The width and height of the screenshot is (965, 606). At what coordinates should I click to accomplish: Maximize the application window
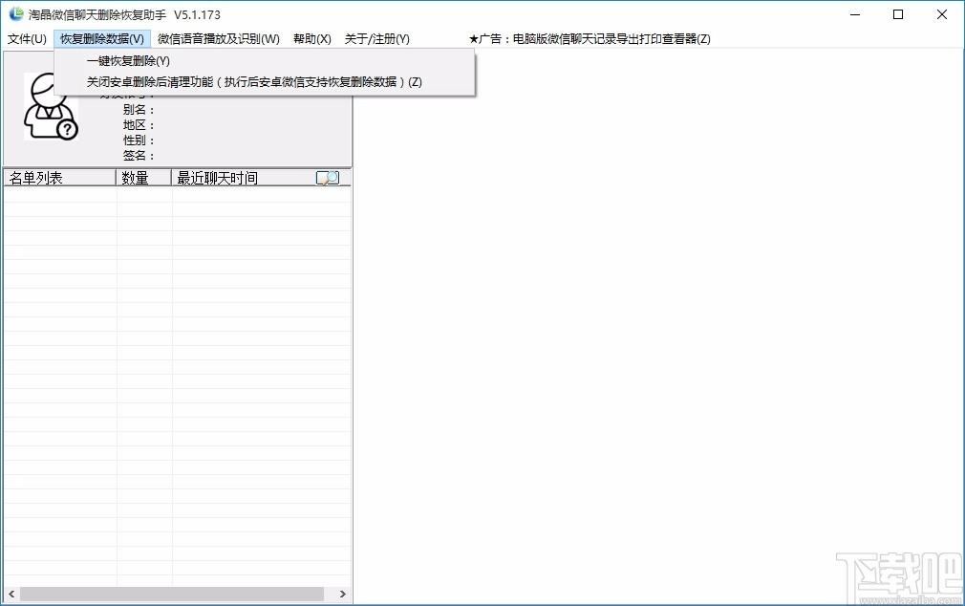tap(898, 14)
